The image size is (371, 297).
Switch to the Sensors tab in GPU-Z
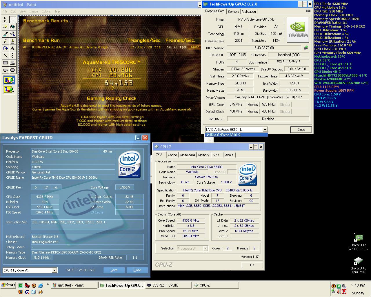point(233,12)
